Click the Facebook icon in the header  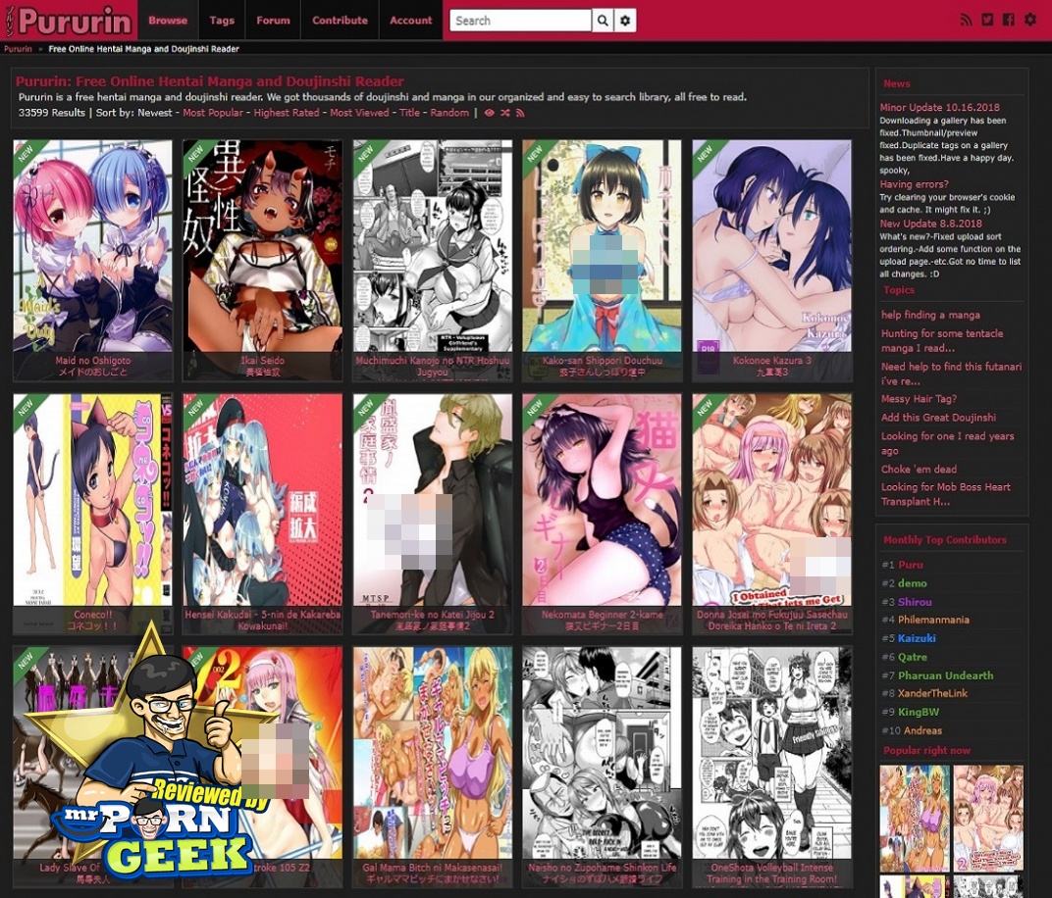coord(1009,20)
